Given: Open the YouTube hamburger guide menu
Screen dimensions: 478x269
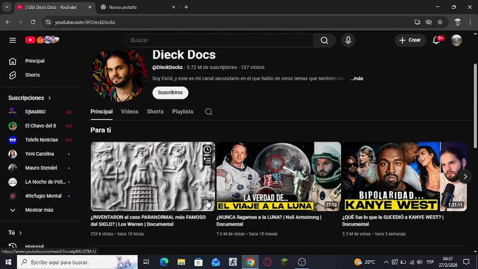Looking at the screenshot, I should tap(12, 40).
